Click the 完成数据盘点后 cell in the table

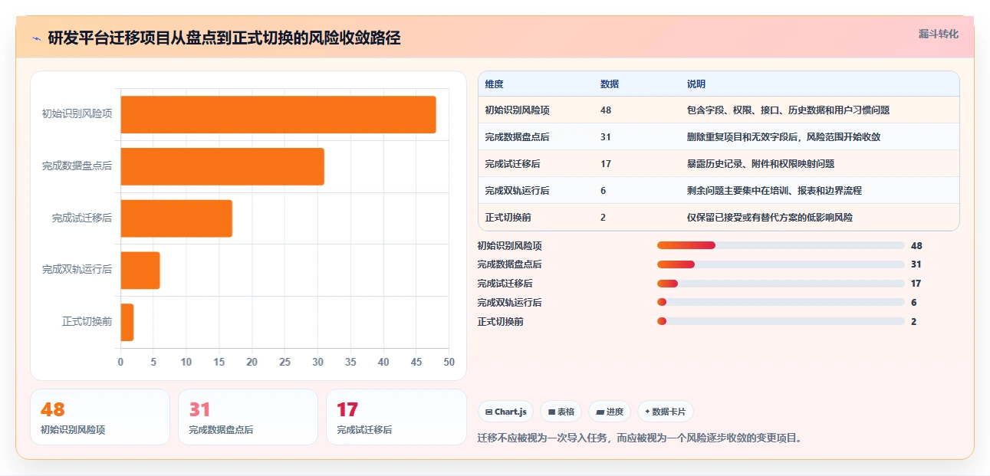[x=518, y=137]
